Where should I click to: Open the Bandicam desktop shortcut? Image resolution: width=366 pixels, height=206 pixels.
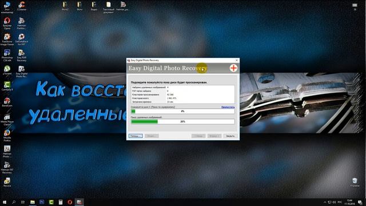coord(7,102)
